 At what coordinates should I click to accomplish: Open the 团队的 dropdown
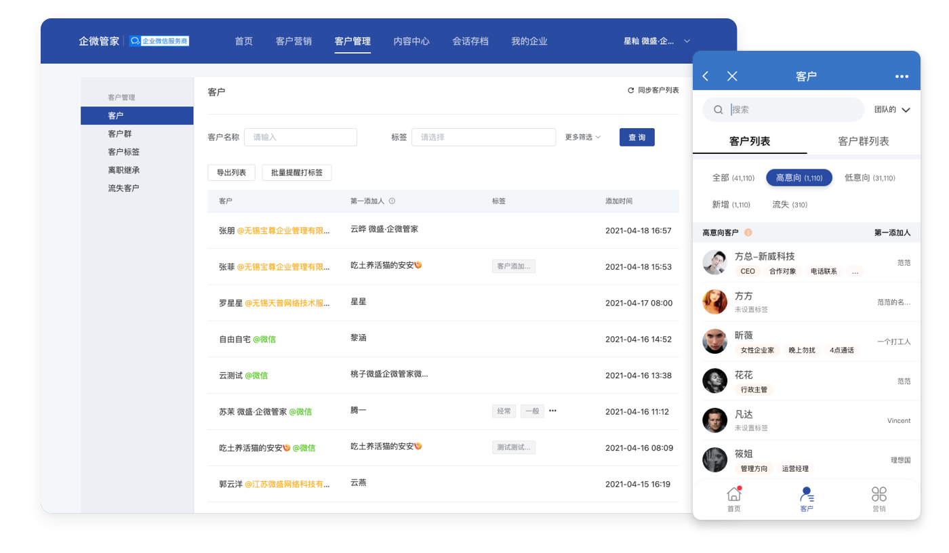click(x=892, y=110)
